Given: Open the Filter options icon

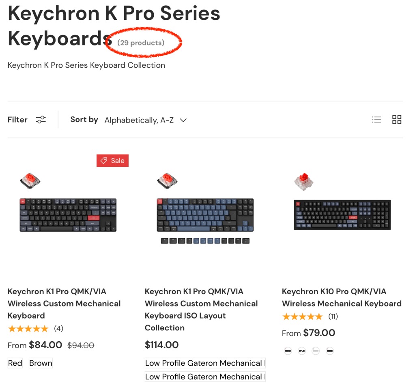Looking at the screenshot, I should (41, 120).
